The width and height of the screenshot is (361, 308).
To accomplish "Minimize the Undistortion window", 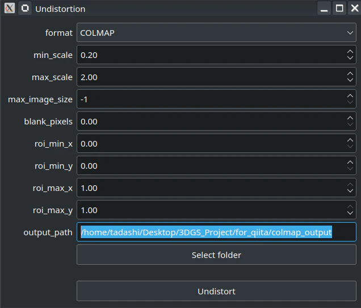I will coord(324,9).
